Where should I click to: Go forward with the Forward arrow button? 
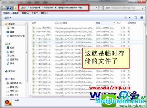click(x=9, y=8)
